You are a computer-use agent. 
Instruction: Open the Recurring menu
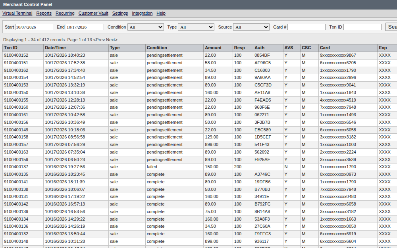point(65,13)
